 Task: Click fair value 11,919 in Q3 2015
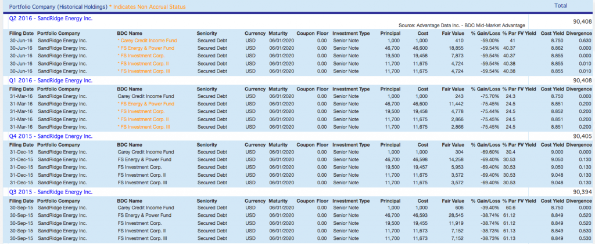(457, 223)
